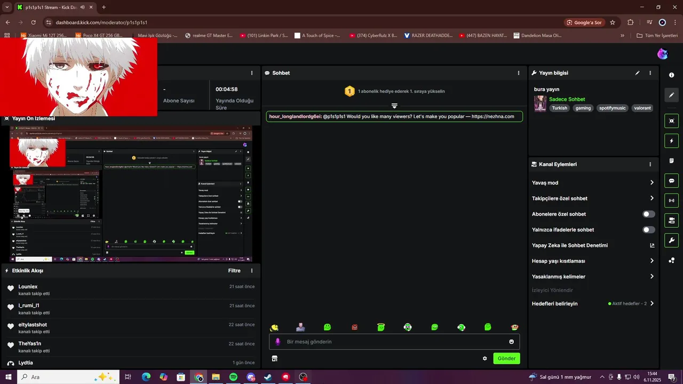Insert the green halo emote
Screen dimensions: 683x384
tap(381, 327)
